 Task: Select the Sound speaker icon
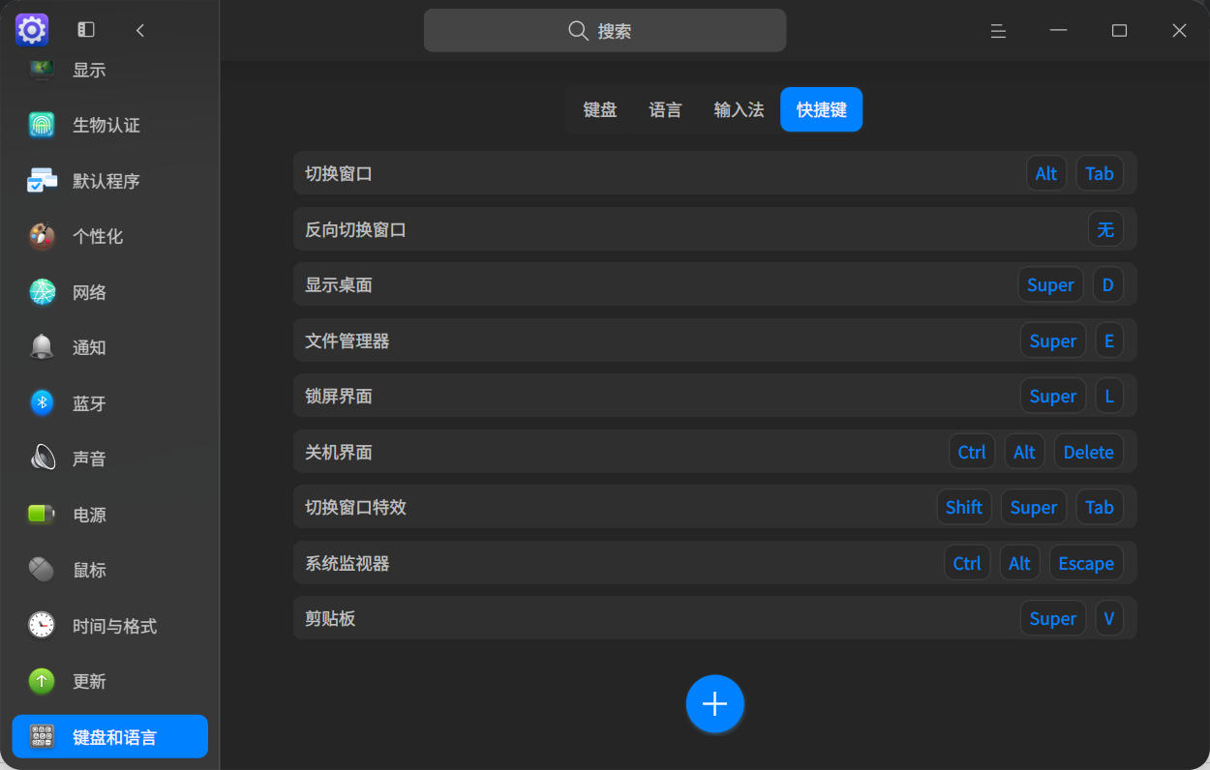coord(42,459)
